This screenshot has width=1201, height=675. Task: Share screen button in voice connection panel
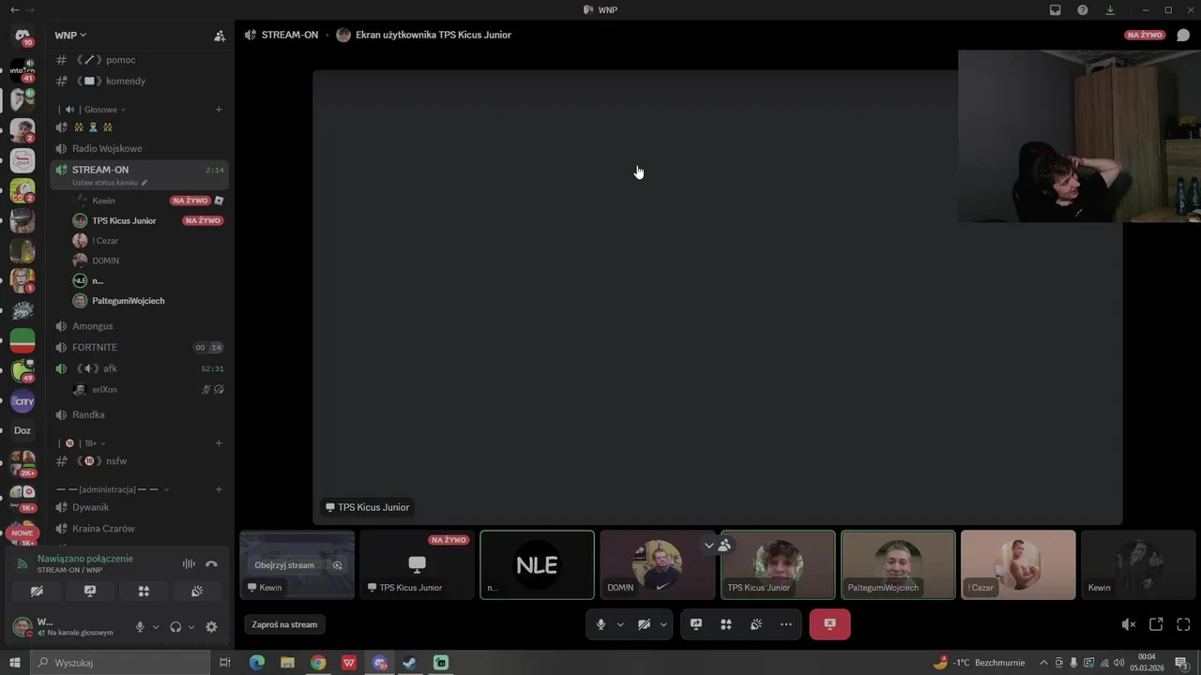pyautogui.click(x=90, y=592)
